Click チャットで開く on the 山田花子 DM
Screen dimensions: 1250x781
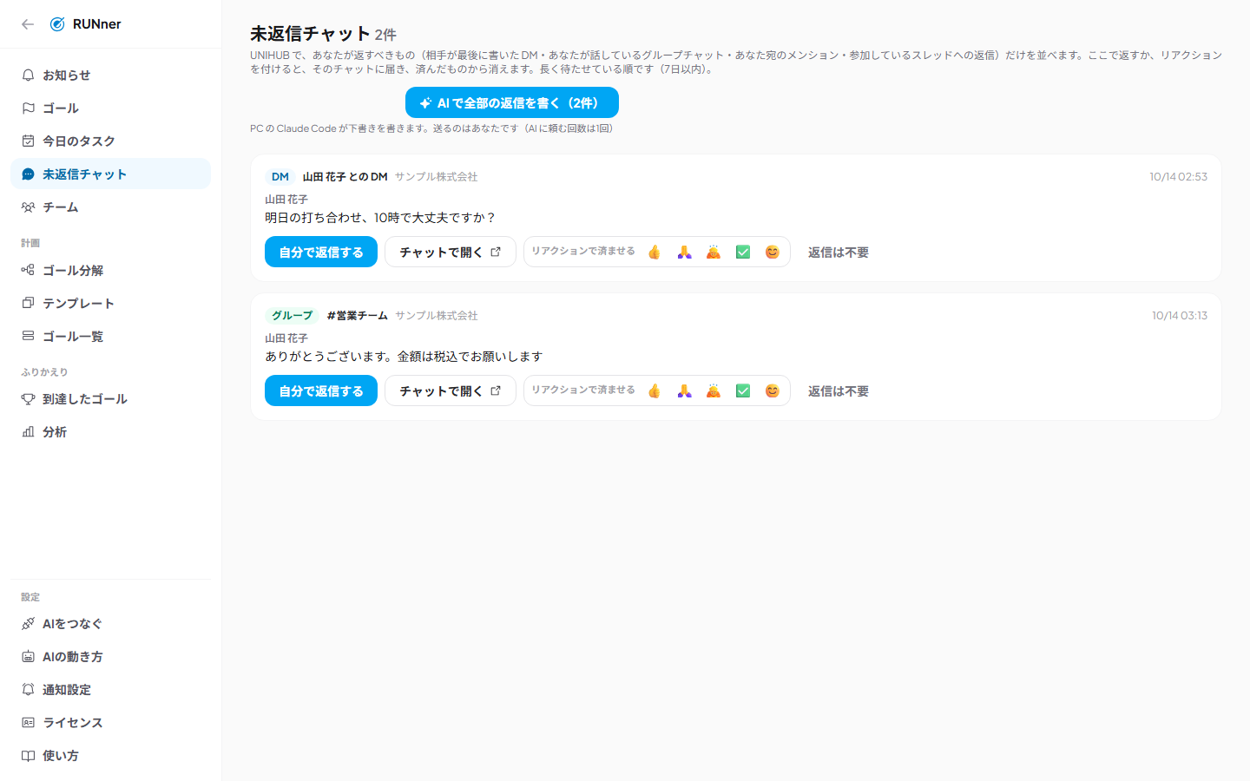click(451, 252)
